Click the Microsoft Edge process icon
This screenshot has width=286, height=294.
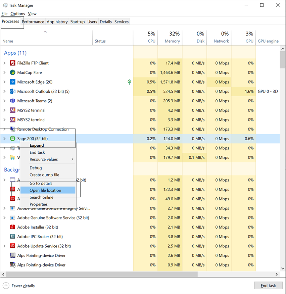[12, 82]
